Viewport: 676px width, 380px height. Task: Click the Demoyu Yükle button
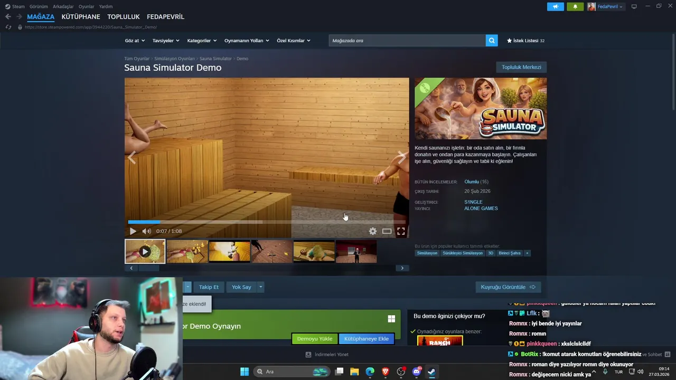[x=315, y=339]
